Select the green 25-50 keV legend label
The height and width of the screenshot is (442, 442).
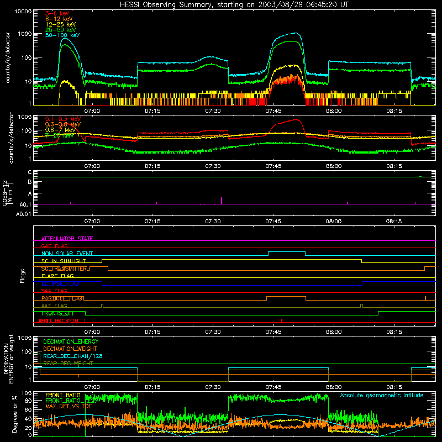pyautogui.click(x=61, y=30)
